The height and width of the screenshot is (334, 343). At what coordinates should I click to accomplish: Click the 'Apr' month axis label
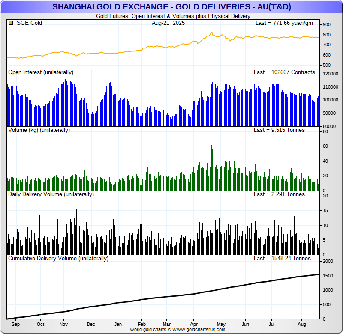194,324
